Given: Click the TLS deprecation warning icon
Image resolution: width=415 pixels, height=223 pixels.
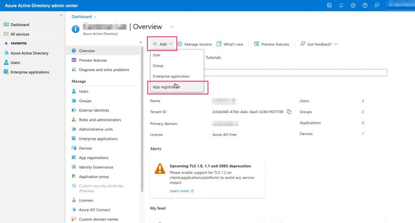Looking at the screenshot, I should (160, 169).
